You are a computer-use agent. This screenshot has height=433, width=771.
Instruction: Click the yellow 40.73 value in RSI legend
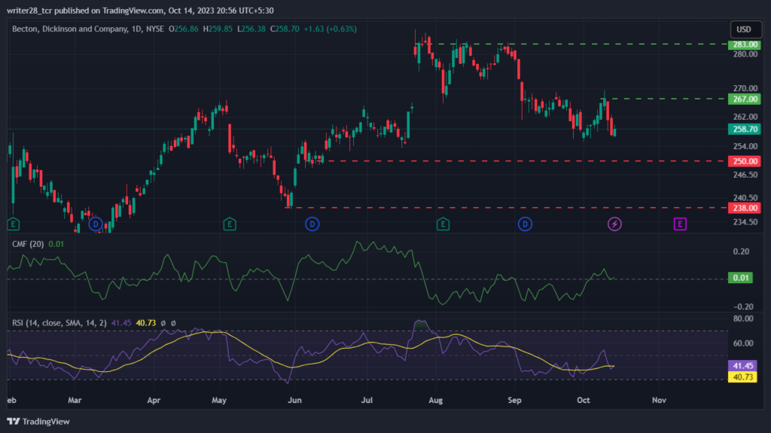(145, 323)
